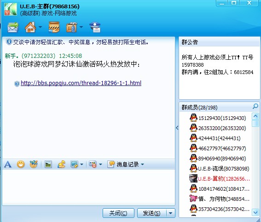Open the toolbox apps icon

pyautogui.click(x=72, y=27)
